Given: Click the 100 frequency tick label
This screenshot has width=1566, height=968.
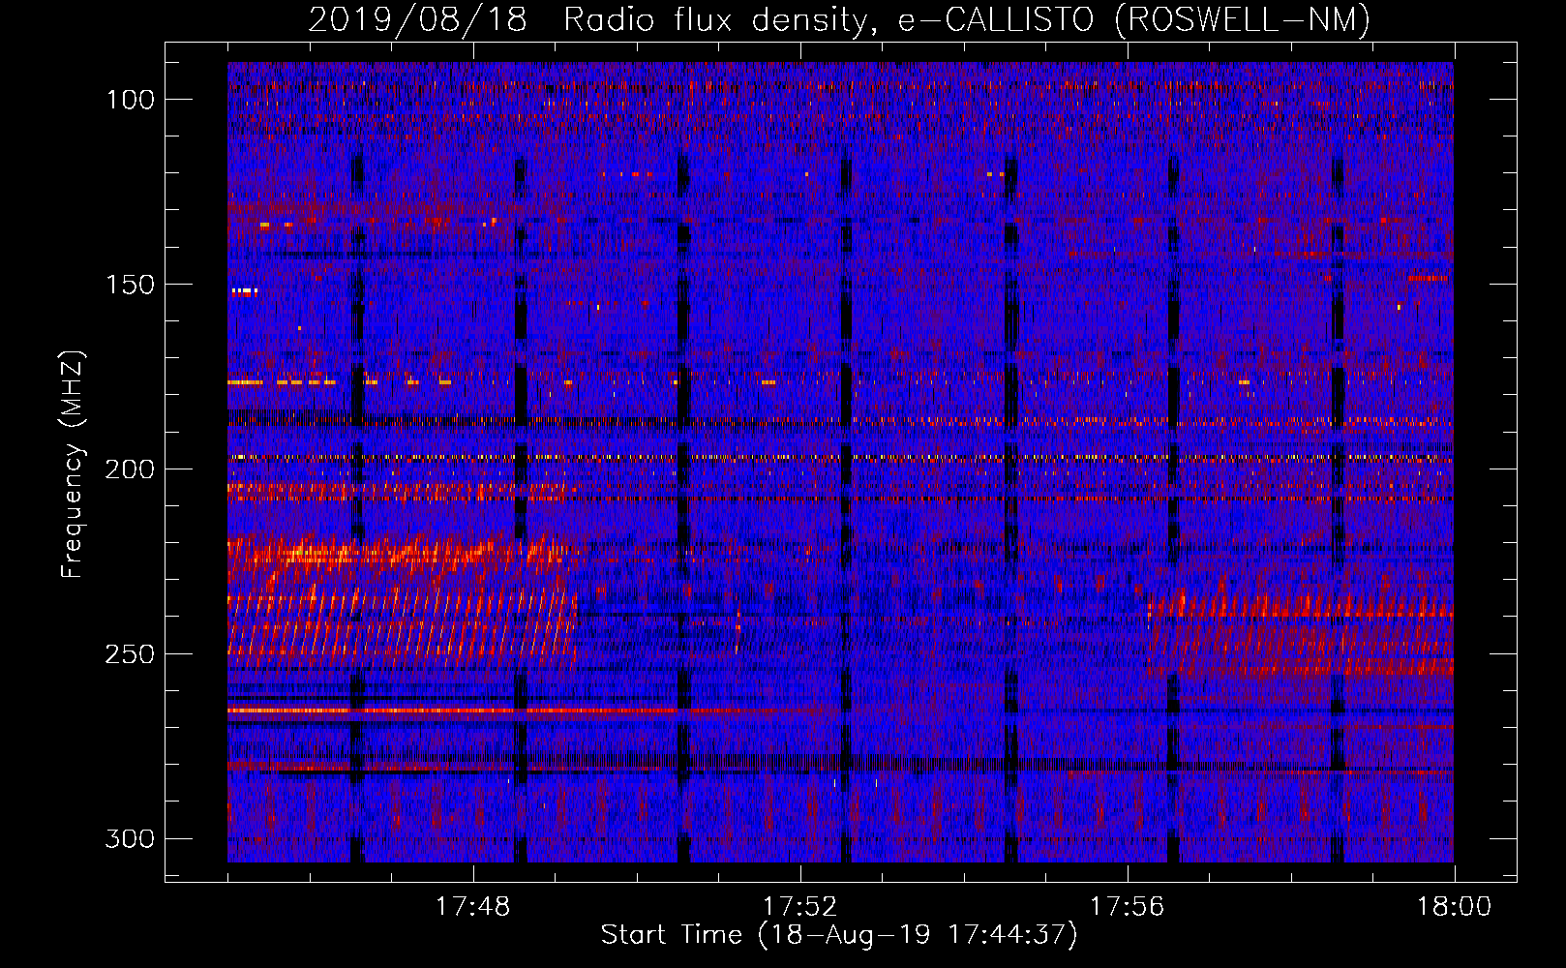Looking at the screenshot, I should 130,100.
